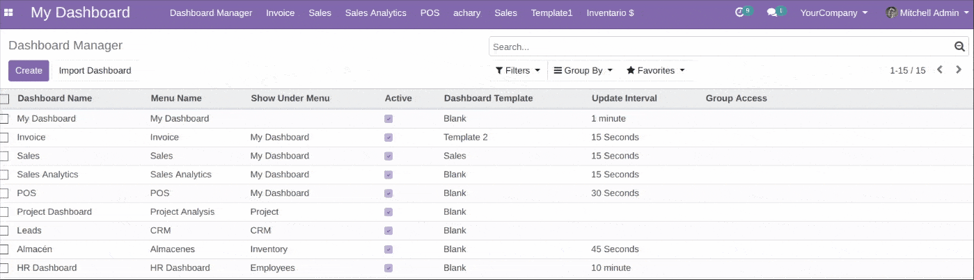Viewport: 974px width, 280px height.
Task: Open the apps grid menu icon
Action: 9,13
